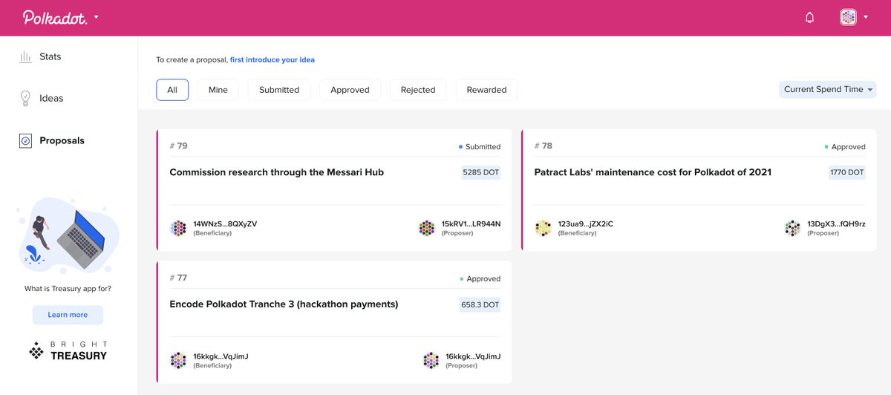This screenshot has height=395, width=891.
Task: Click the # 79 proposal number
Action: coord(178,146)
